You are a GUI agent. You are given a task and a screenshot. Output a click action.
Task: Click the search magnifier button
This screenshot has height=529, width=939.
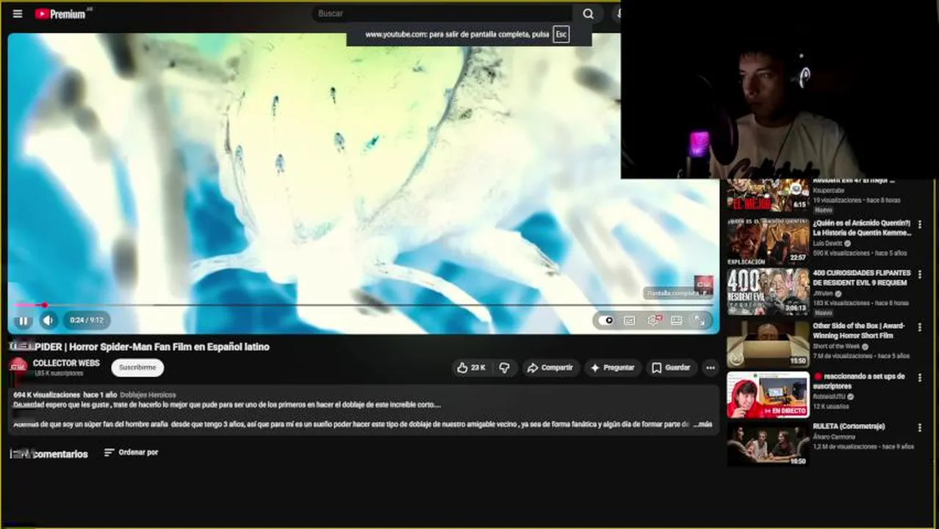(x=588, y=13)
